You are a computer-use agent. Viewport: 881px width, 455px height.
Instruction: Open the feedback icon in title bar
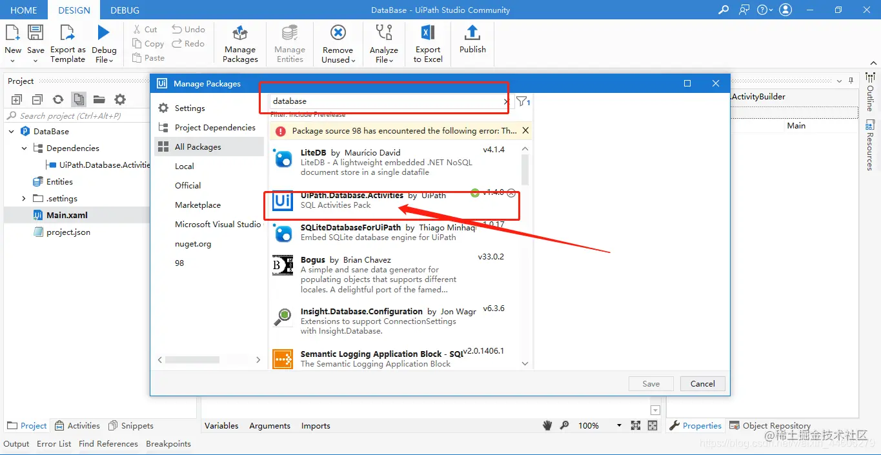point(745,10)
